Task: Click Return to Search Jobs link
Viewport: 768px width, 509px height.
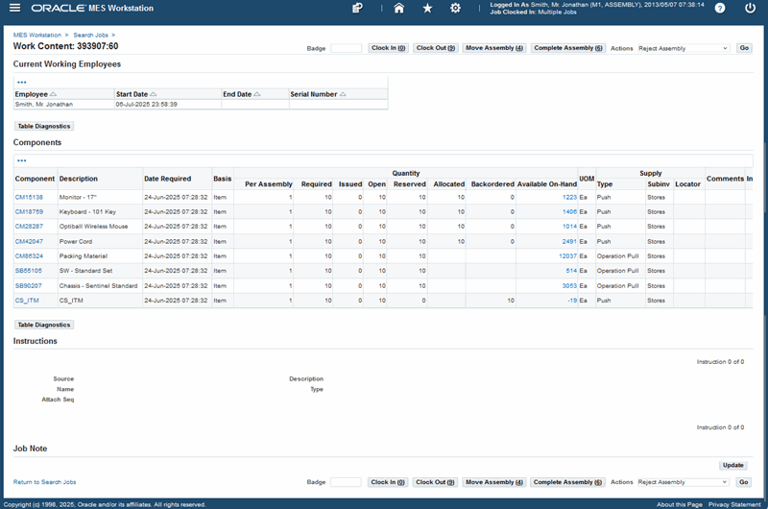Action: tap(44, 482)
